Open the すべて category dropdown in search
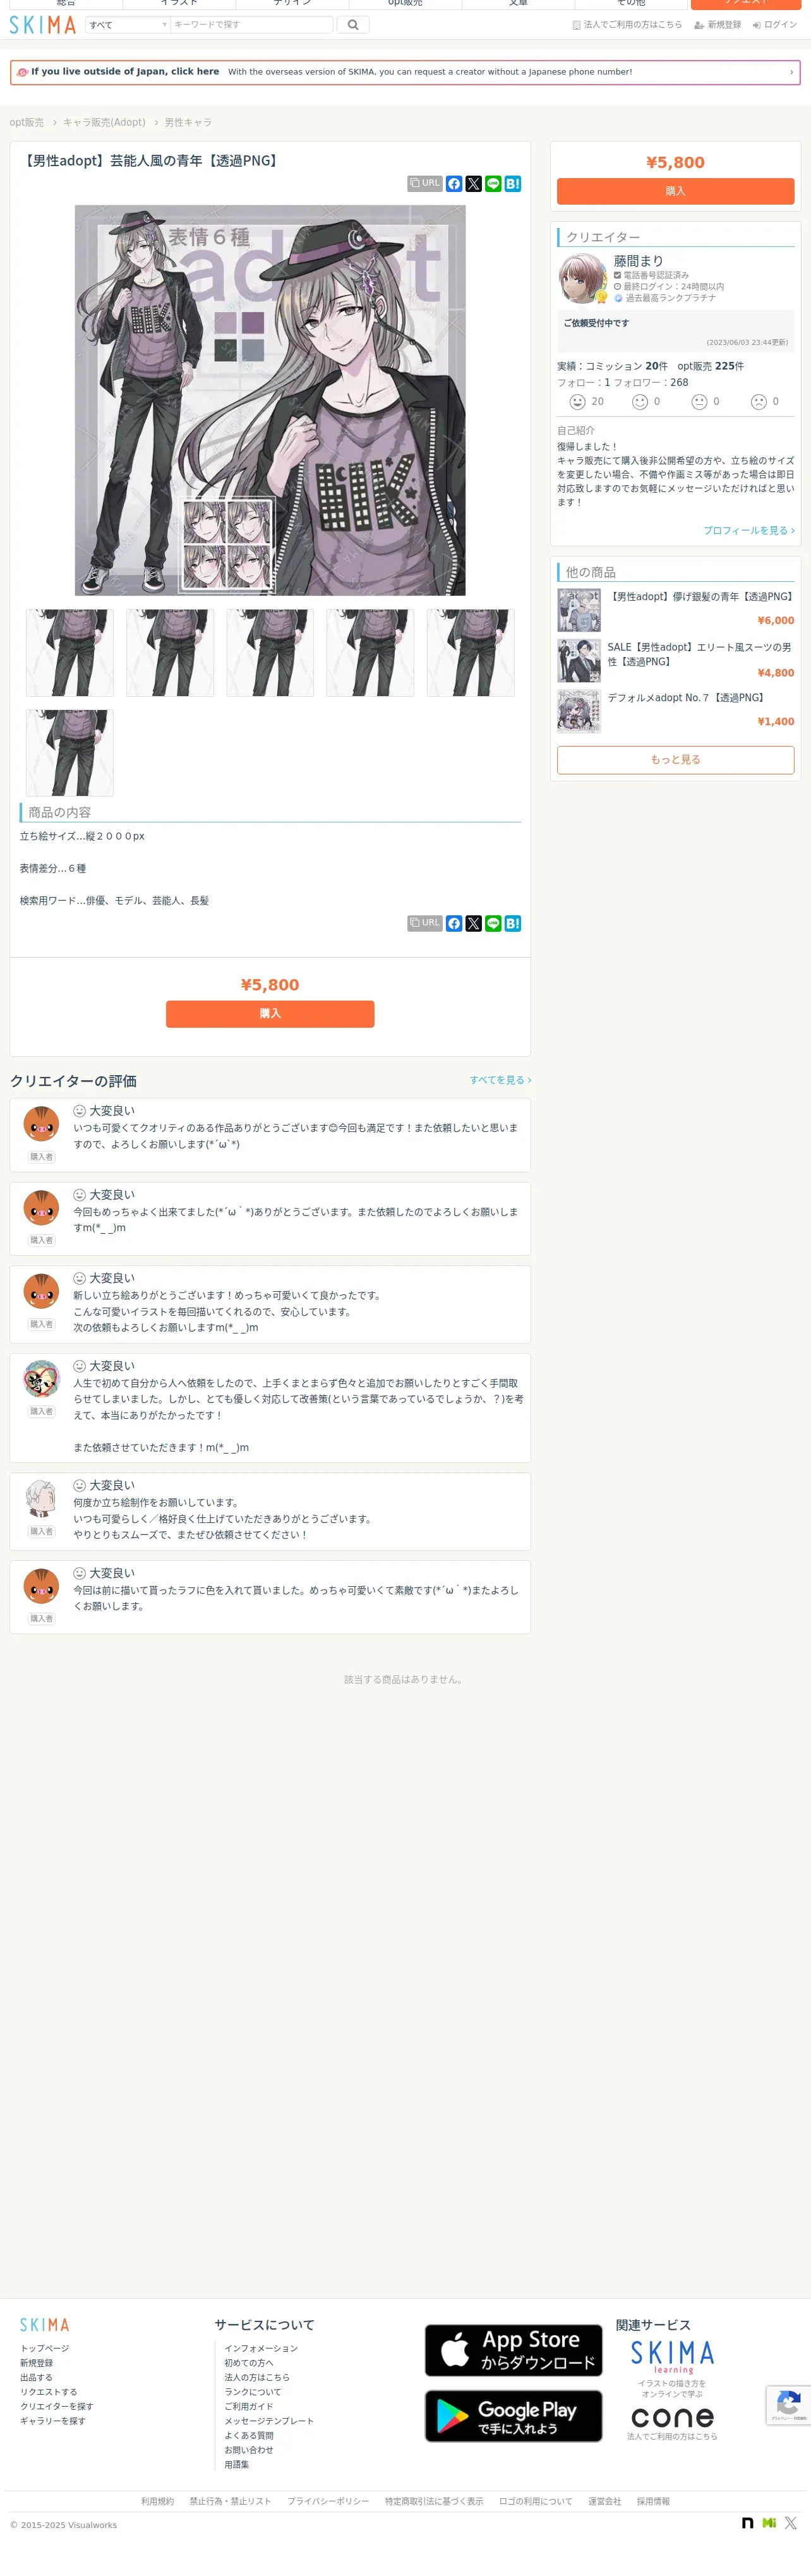This screenshot has height=2576, width=811. click(x=128, y=25)
